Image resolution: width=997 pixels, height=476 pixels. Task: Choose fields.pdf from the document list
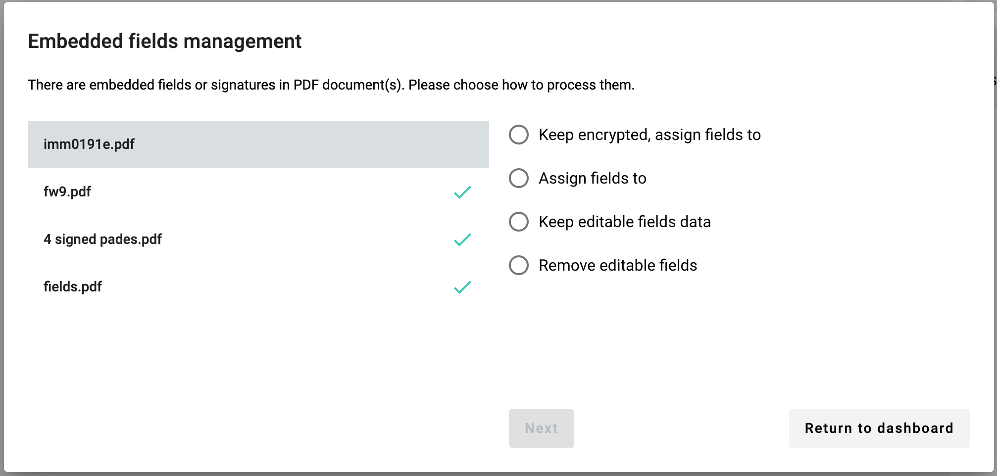click(x=73, y=287)
